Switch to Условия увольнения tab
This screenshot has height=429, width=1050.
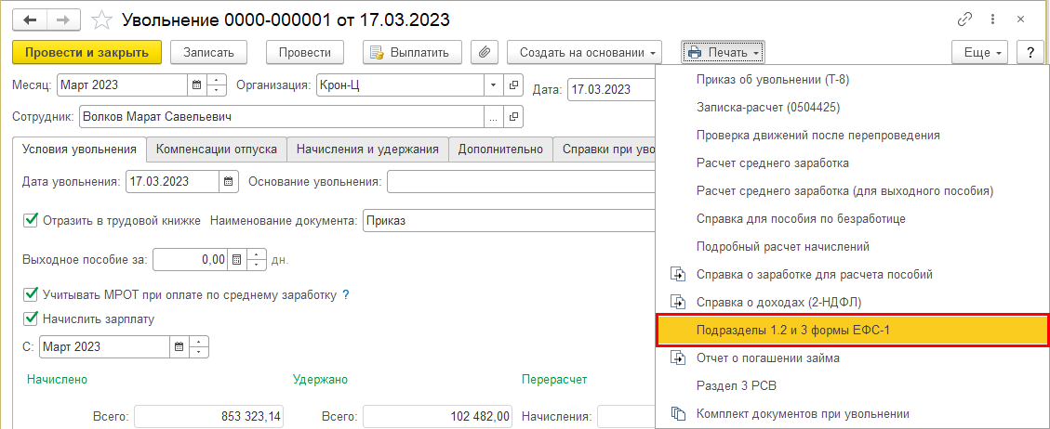click(x=80, y=149)
